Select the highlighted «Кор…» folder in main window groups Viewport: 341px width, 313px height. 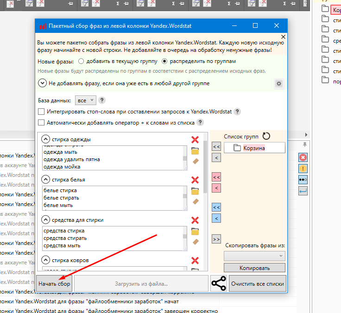336,10
